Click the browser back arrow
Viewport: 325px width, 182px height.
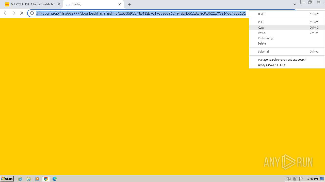tap(6, 13)
